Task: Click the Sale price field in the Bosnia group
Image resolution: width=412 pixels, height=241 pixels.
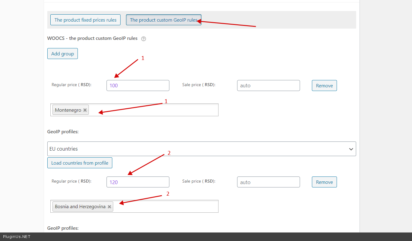Action: point(268,182)
